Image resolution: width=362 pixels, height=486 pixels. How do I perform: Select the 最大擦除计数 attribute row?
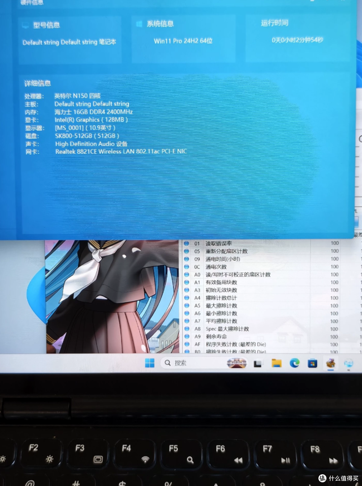click(x=271, y=305)
